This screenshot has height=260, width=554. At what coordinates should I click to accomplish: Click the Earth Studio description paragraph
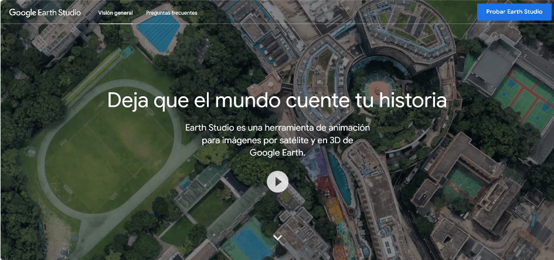coord(277,140)
